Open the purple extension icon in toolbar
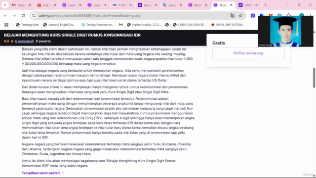The width and height of the screenshot is (316, 178). (x=253, y=15)
